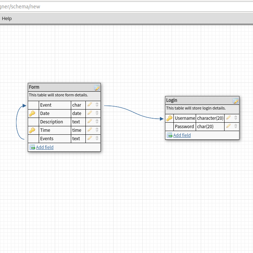The width and height of the screenshot is (253, 253).
Task: Click reorder arrows for Events field
Action: [97, 138]
